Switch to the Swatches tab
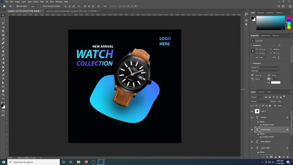The height and width of the screenshot is (165, 293). (x=260, y=13)
